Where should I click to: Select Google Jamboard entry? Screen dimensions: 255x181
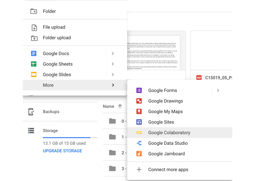180,154
